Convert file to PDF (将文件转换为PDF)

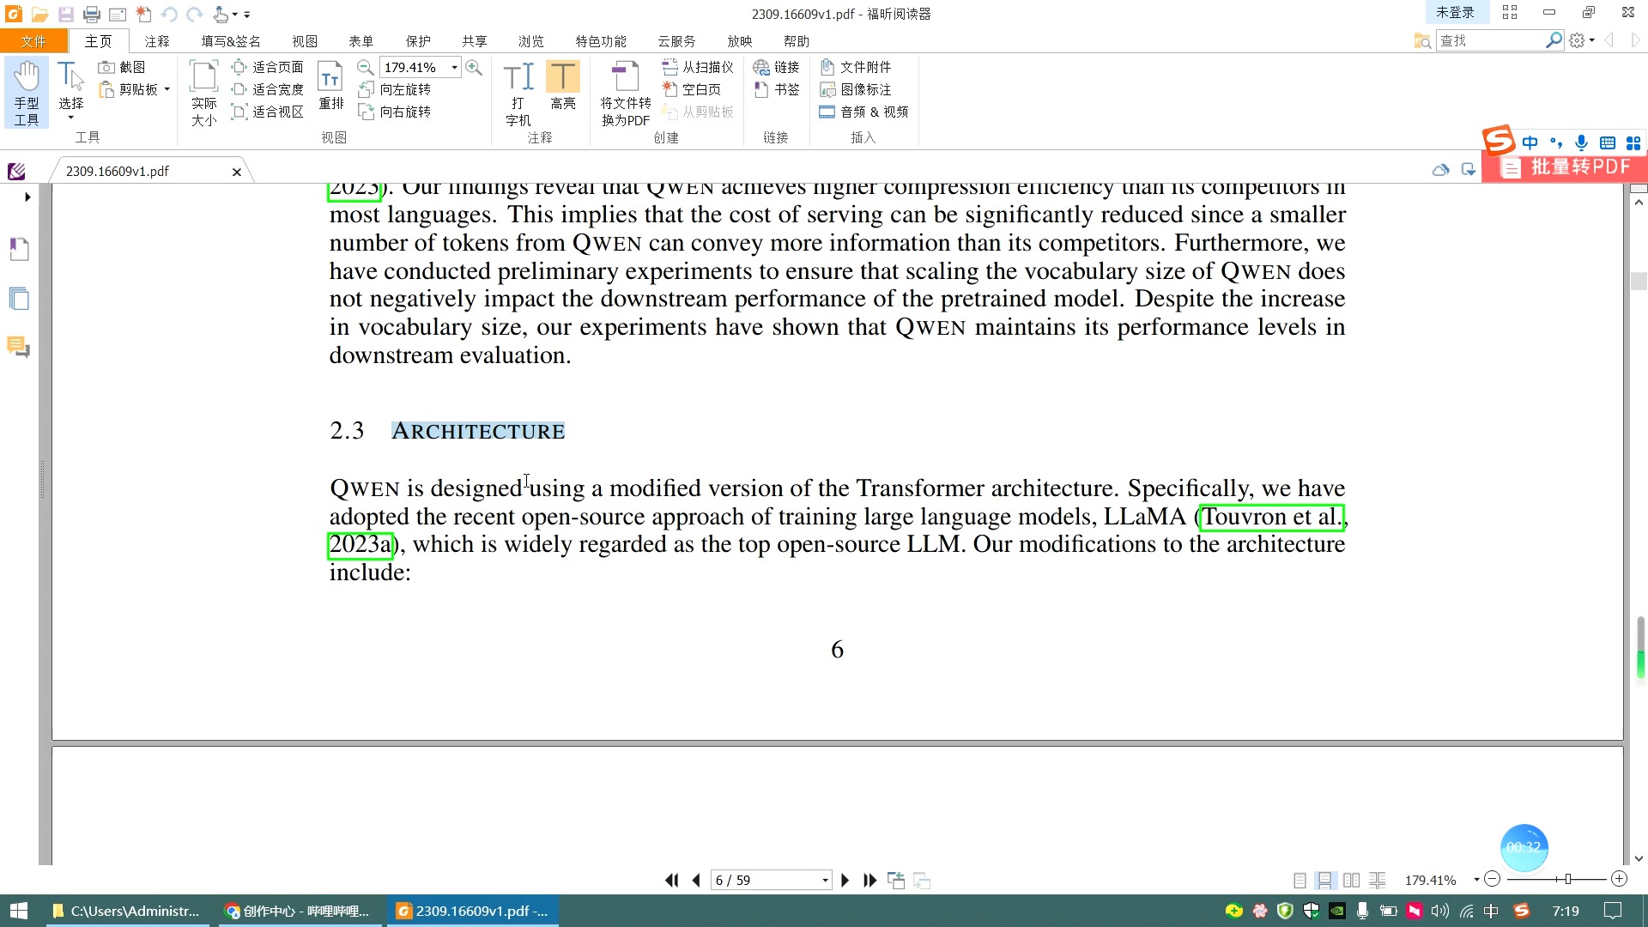click(625, 93)
